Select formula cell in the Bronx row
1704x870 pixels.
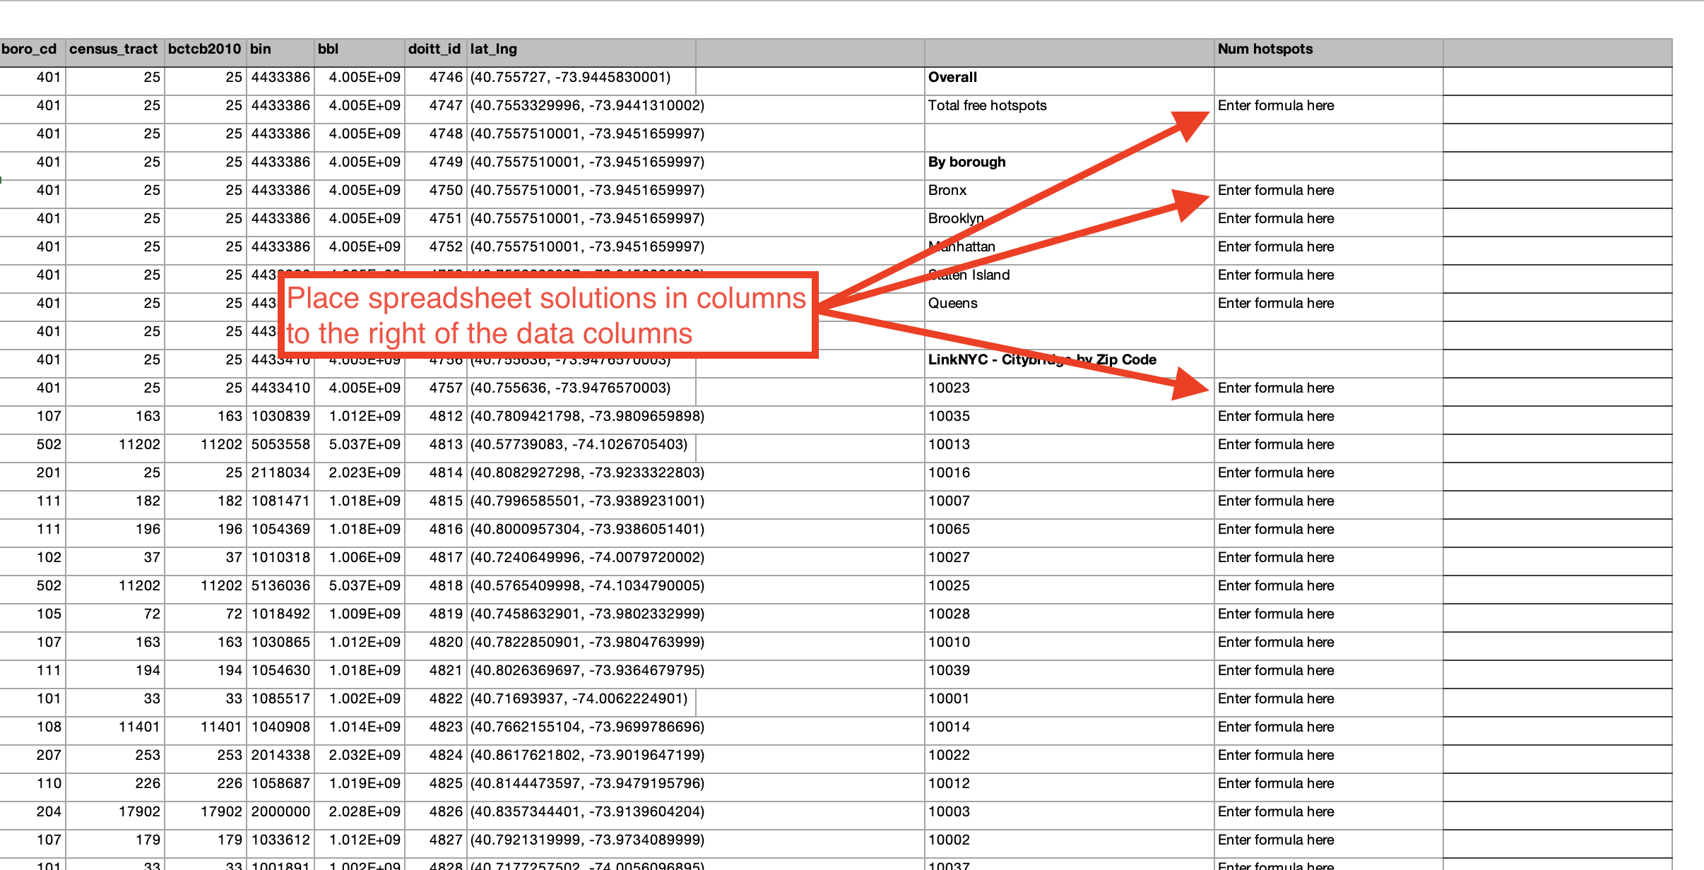1329,194
